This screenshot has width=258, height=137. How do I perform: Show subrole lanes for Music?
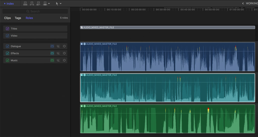pyautogui.click(x=58, y=60)
